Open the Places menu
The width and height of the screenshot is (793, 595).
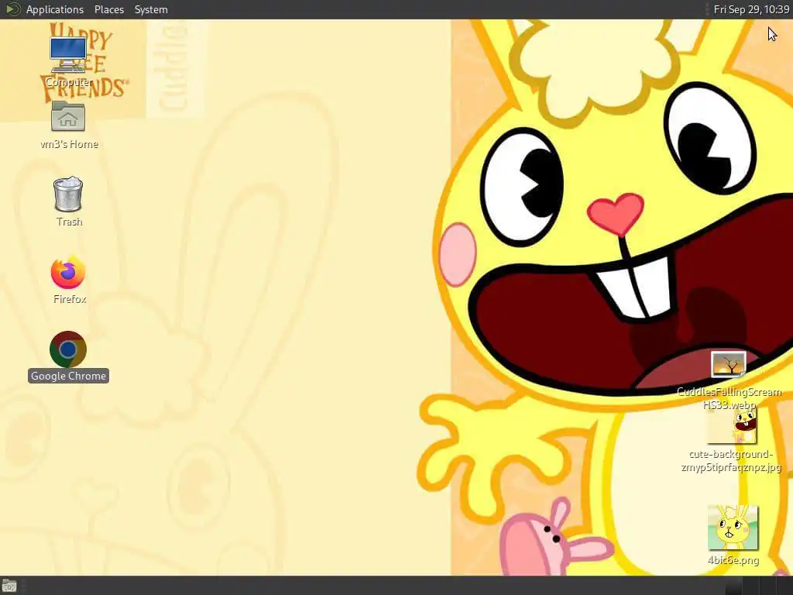(x=108, y=9)
